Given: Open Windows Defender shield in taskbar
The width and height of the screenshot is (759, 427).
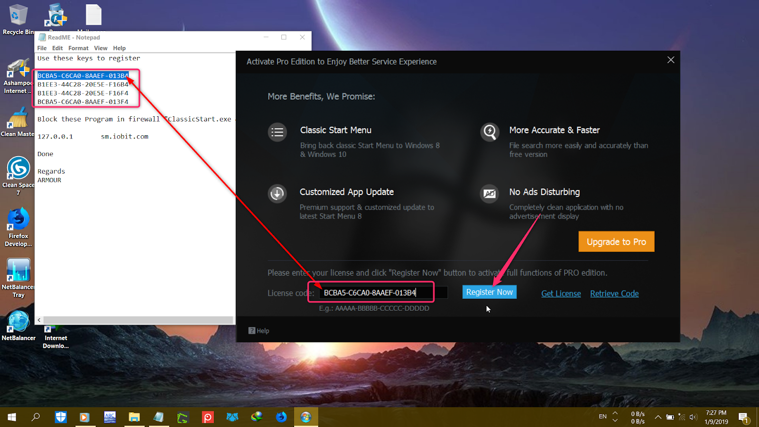Looking at the screenshot, I should 61,417.
